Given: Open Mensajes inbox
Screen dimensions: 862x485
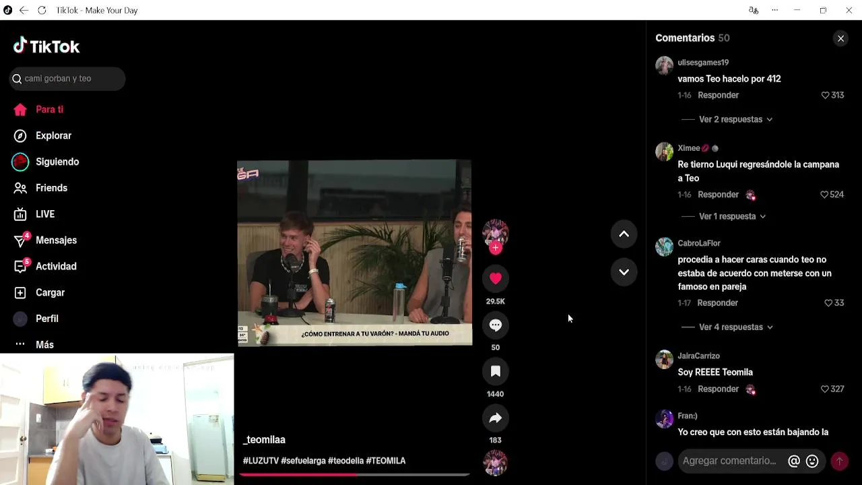Looking at the screenshot, I should [56, 240].
